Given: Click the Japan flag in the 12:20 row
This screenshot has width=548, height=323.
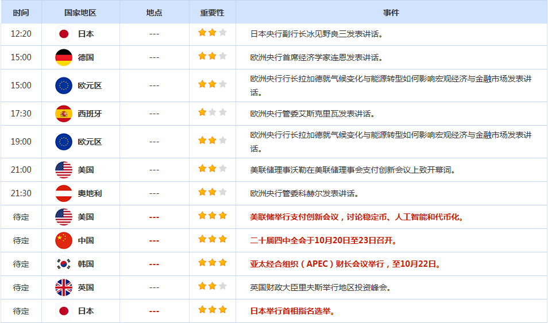Looking at the screenshot, I should tap(64, 34).
